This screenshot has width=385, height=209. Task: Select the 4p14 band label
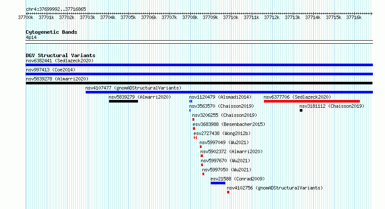click(31, 38)
